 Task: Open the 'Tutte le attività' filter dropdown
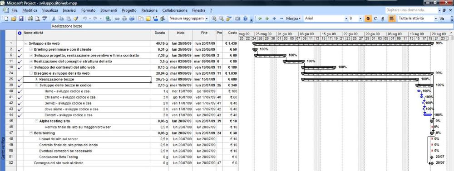(x=436, y=19)
